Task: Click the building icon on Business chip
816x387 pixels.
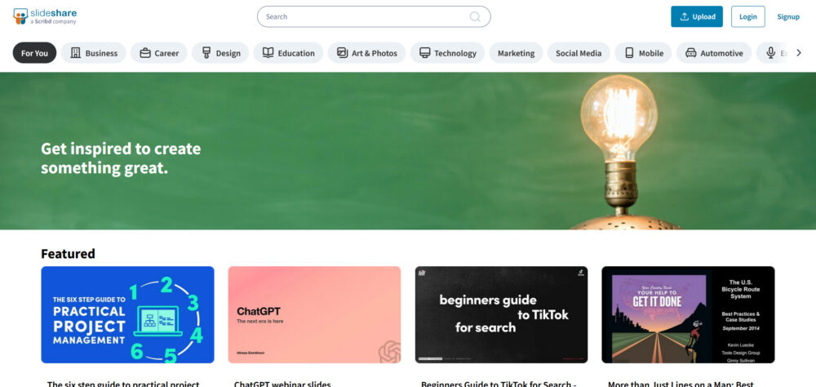Action: coord(75,52)
